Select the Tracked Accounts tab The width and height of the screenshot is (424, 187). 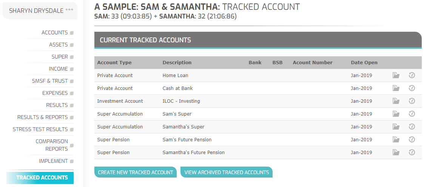(x=40, y=178)
